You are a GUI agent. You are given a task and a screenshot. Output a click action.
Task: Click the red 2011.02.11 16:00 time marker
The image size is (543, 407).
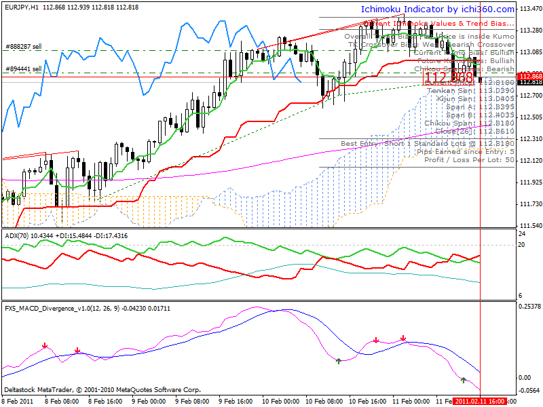[x=480, y=402]
